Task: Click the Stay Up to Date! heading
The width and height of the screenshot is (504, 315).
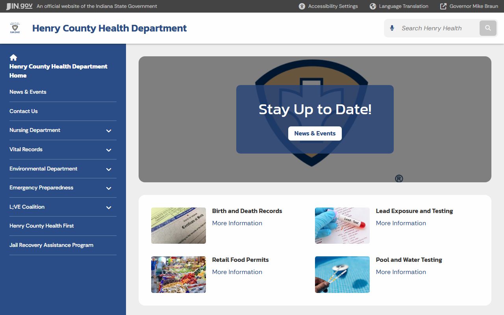Action: click(315, 109)
